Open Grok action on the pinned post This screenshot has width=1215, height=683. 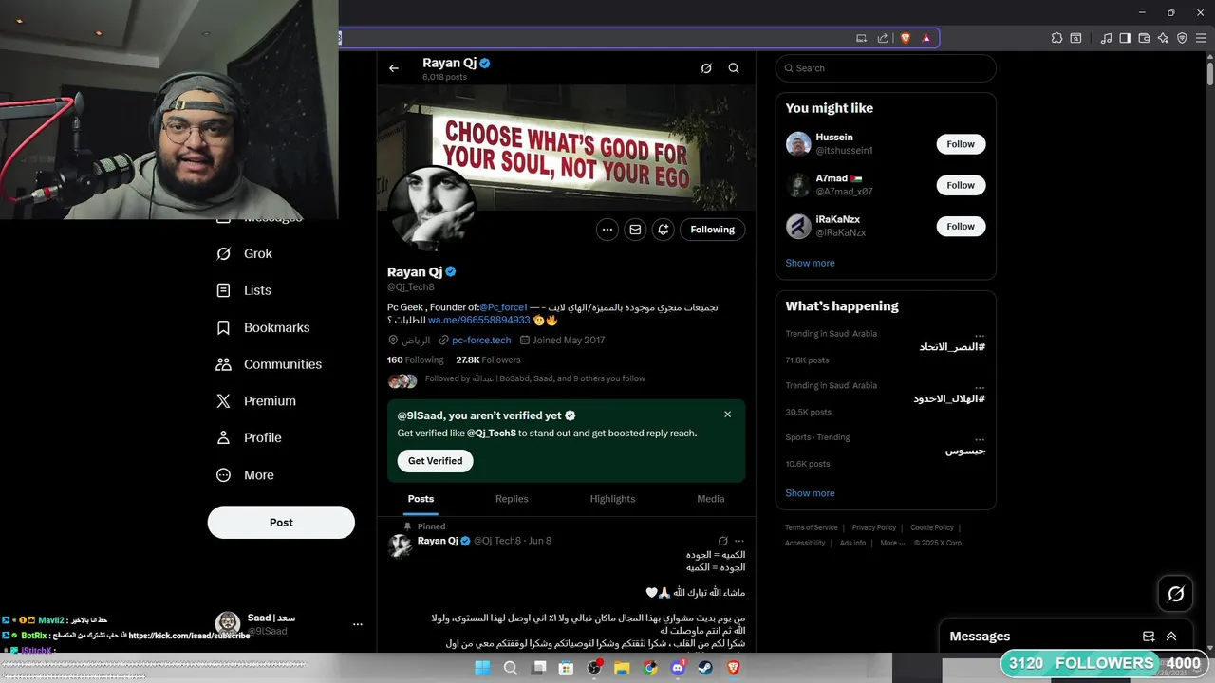pos(722,541)
